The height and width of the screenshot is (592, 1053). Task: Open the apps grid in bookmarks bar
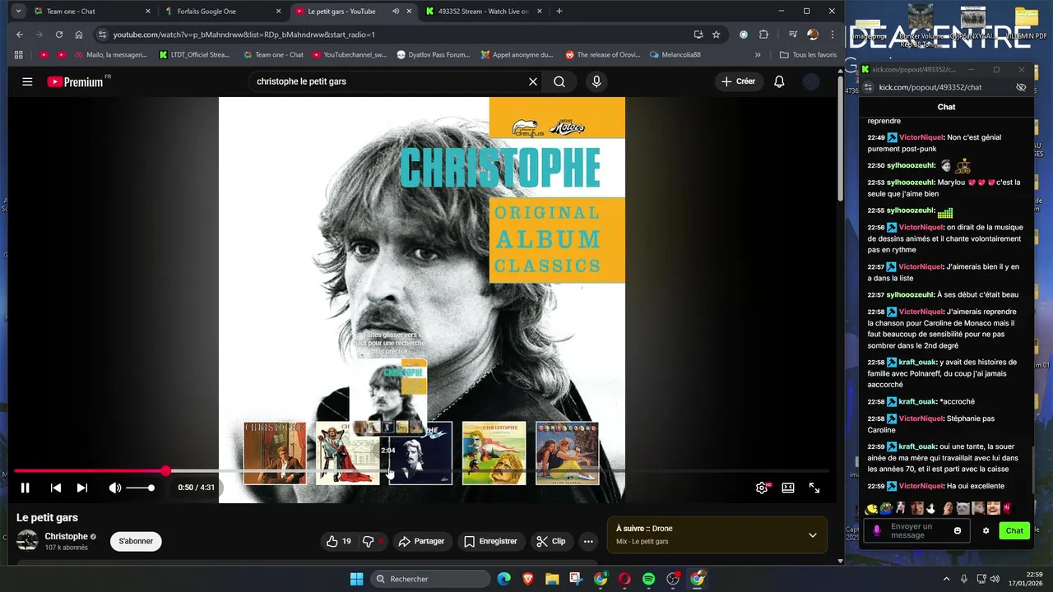19,55
